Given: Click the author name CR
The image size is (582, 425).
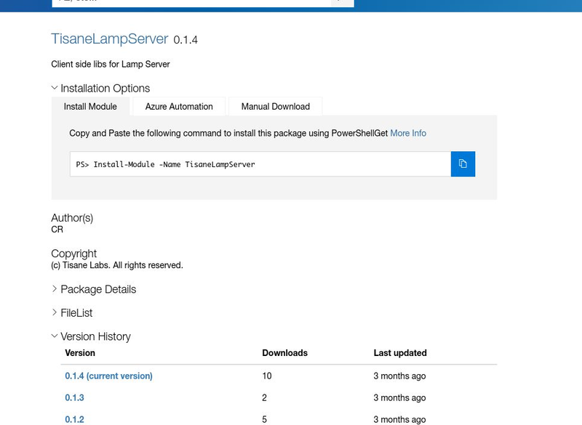Looking at the screenshot, I should [x=57, y=230].
